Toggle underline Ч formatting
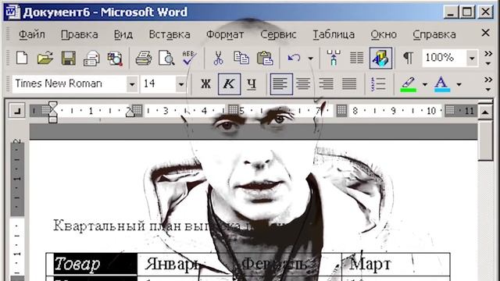This screenshot has height=281, width=500. (252, 84)
